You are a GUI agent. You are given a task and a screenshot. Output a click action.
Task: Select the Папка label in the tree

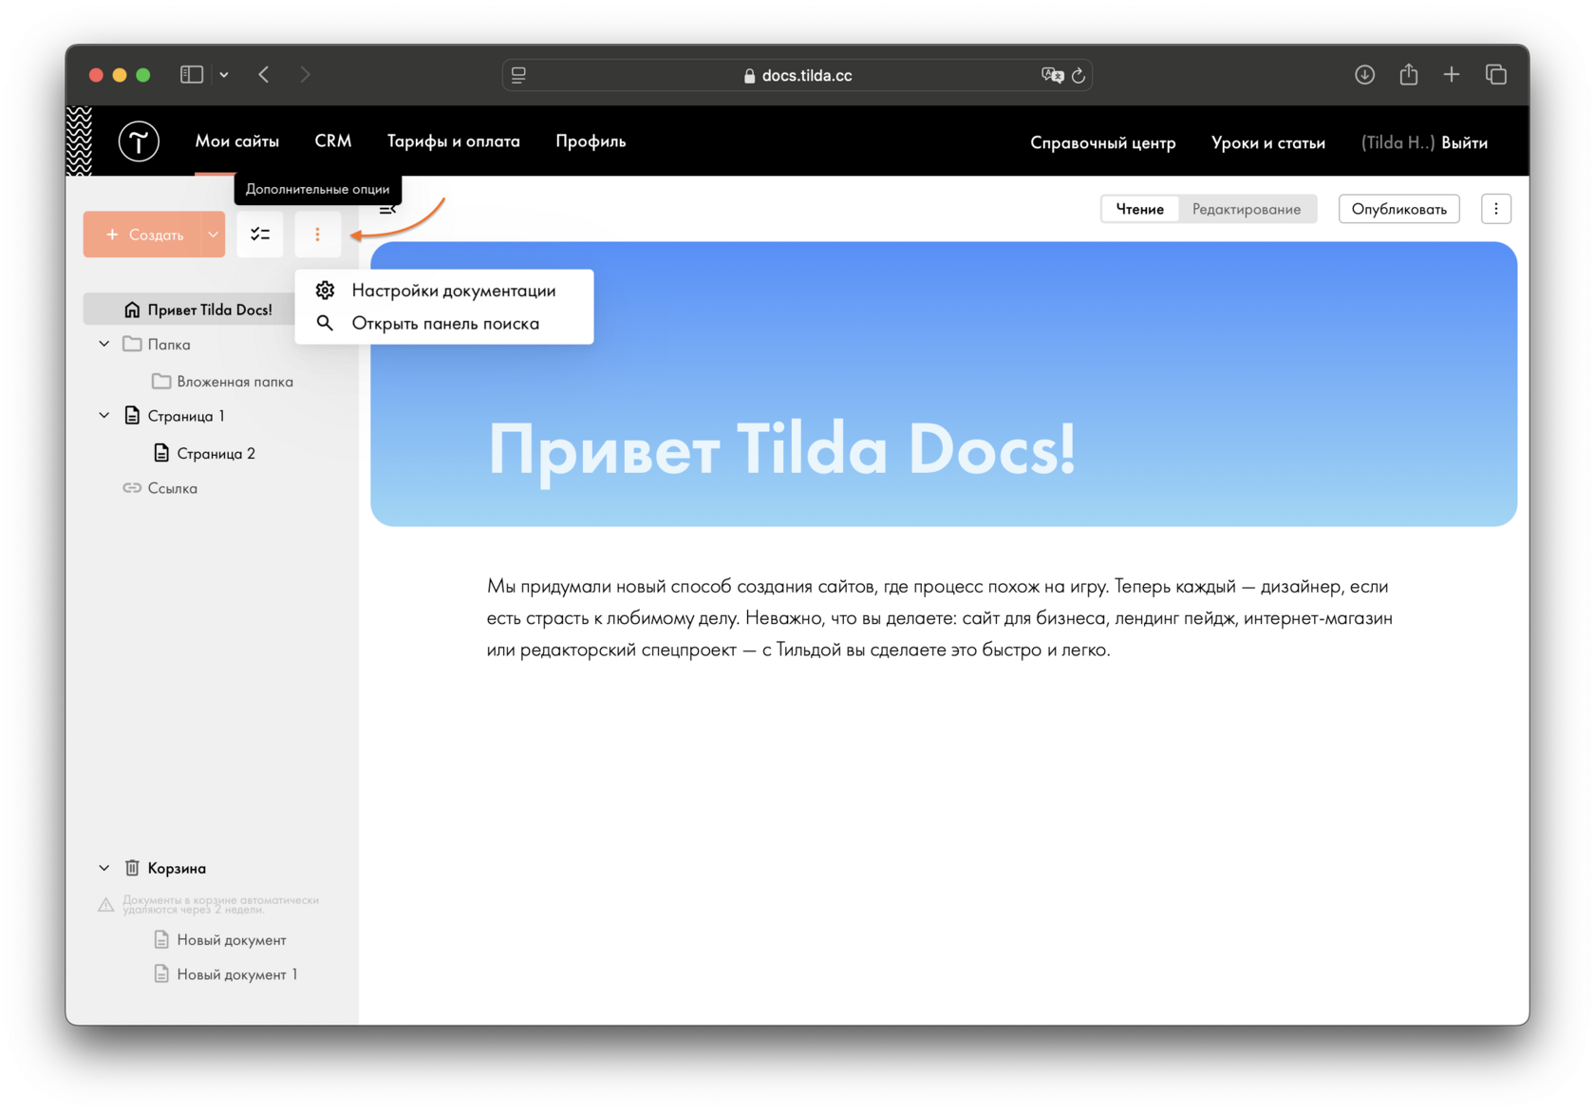coord(169,345)
